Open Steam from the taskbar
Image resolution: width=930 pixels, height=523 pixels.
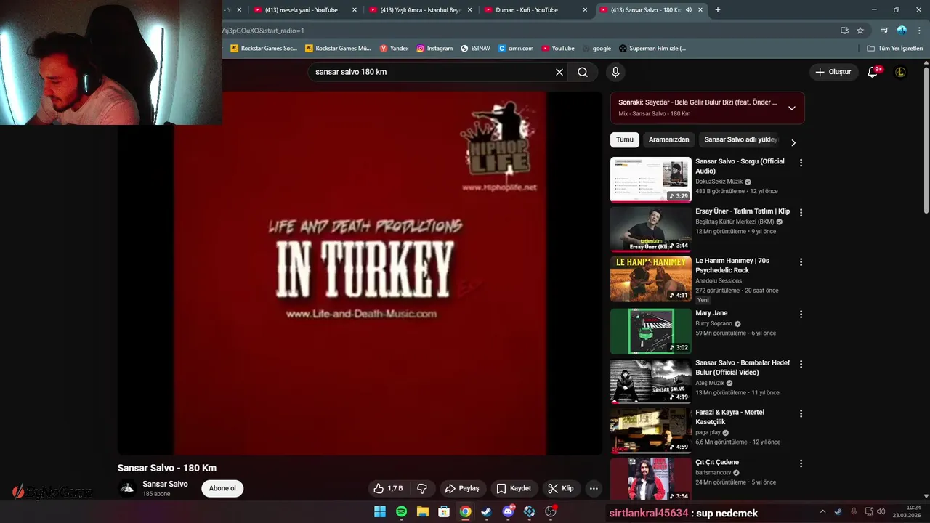click(x=487, y=511)
